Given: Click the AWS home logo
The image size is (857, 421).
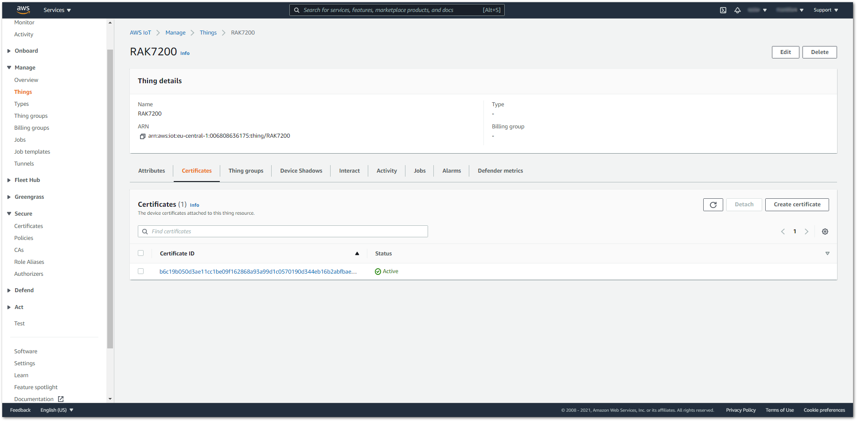Looking at the screenshot, I should 23,9.
